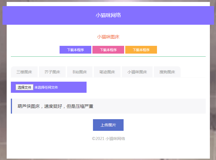Click the ©2021 copyright text
216x160 pixels.
tap(98, 139)
